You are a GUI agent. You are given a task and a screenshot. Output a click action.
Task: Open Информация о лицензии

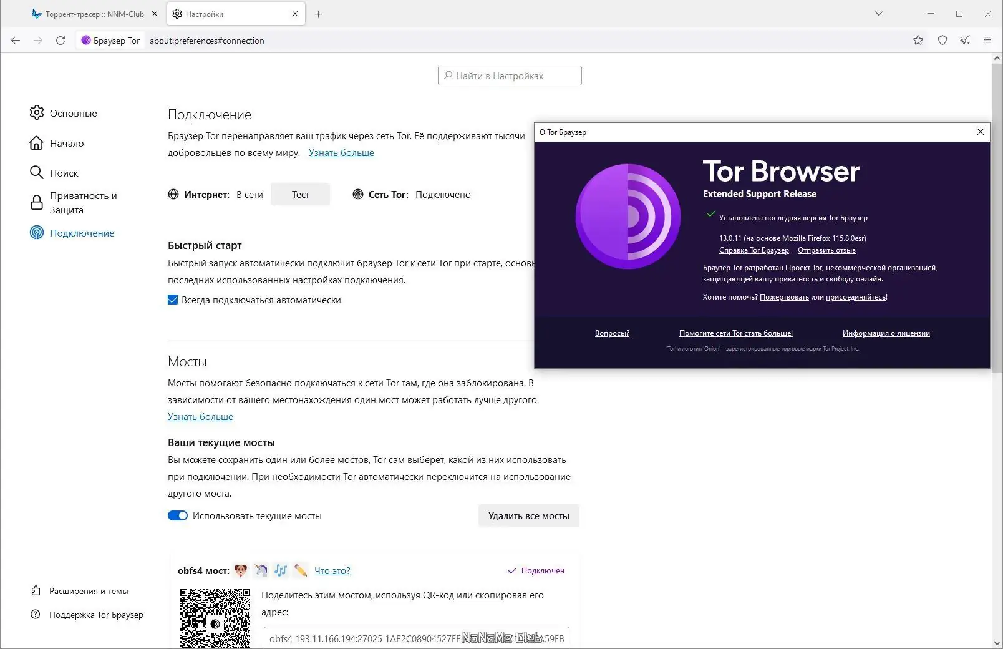click(x=886, y=333)
